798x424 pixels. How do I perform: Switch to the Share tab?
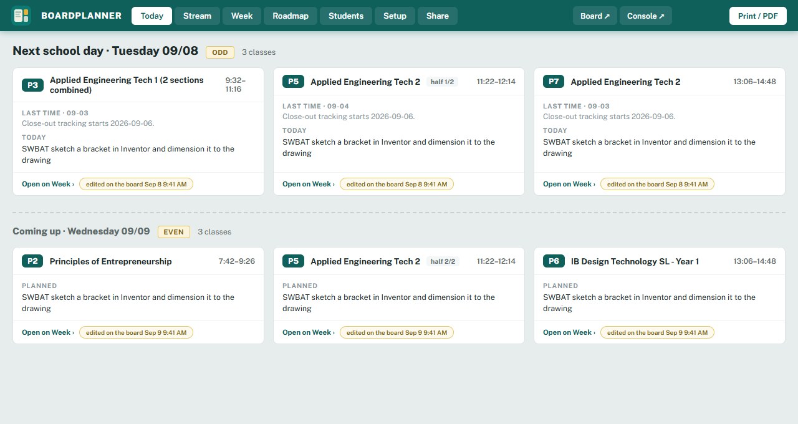click(438, 16)
